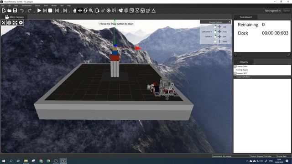Image resolution: width=292 pixels, height=164 pixels.
Task: Stop the simulation
Action: (x=50, y=10)
